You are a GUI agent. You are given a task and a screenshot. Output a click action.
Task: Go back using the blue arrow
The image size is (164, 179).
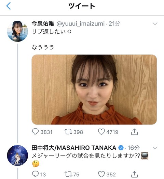click(x=8, y=6)
